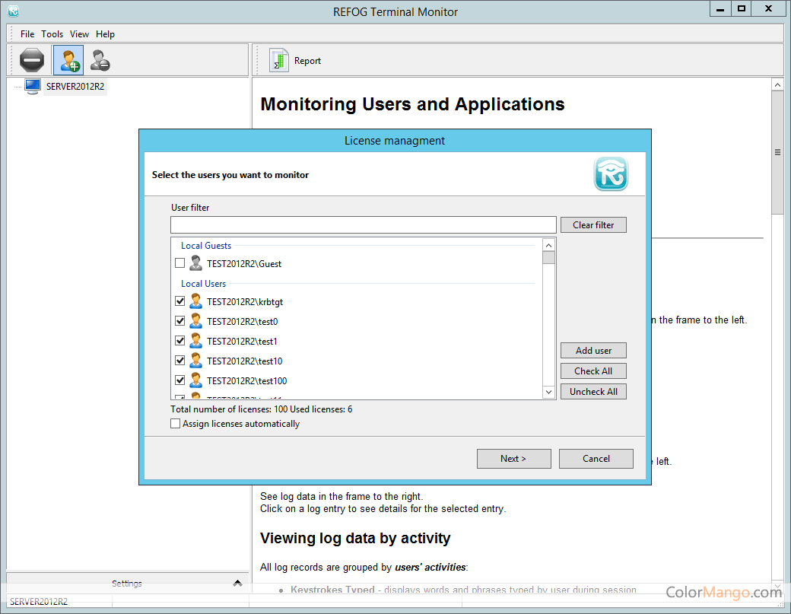Select the SERVER2012R2 computer icon

click(32, 86)
